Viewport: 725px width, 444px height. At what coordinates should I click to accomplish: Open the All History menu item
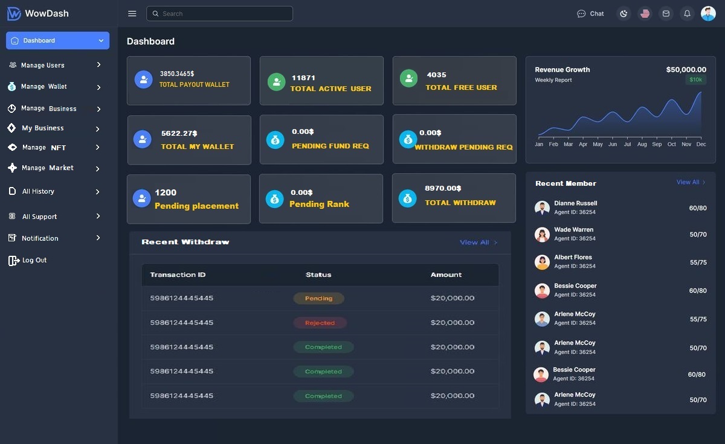[x=38, y=191]
